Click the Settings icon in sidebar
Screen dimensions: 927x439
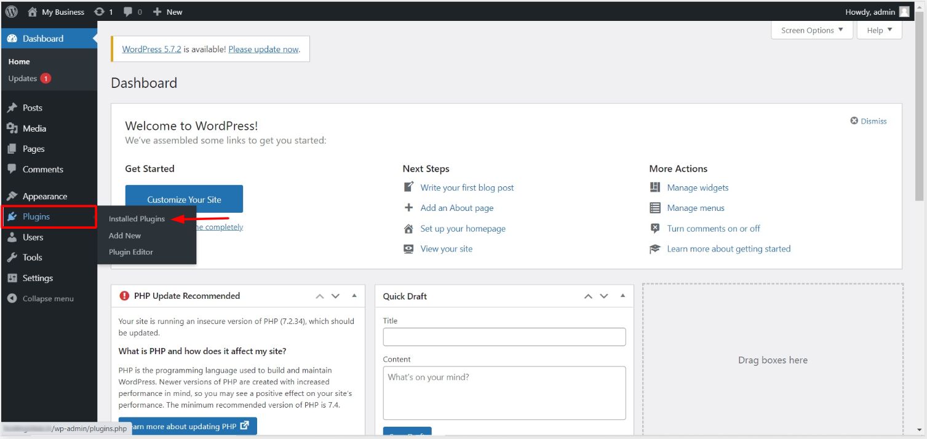point(12,278)
